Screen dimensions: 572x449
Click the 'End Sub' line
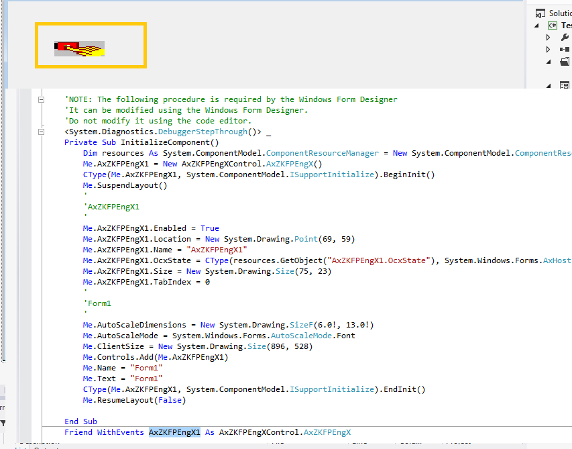tap(80, 421)
